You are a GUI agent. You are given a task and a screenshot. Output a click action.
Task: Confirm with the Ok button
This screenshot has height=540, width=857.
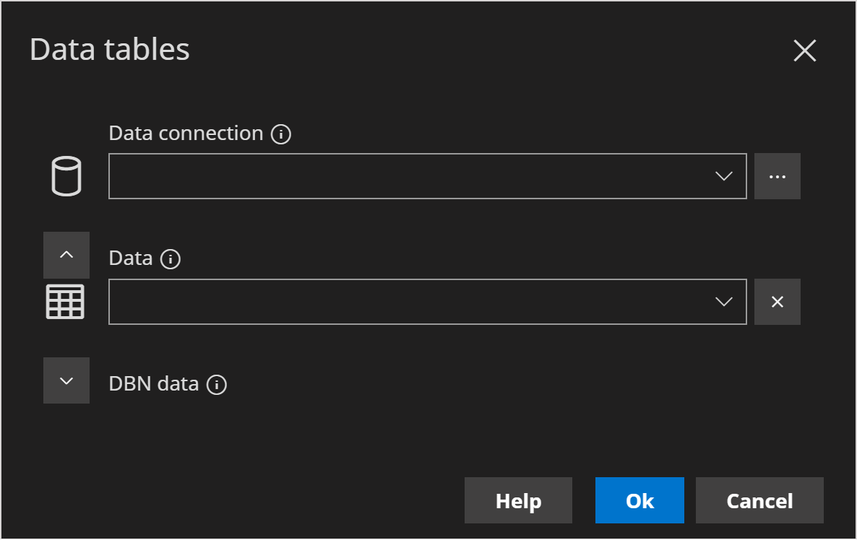pyautogui.click(x=639, y=500)
